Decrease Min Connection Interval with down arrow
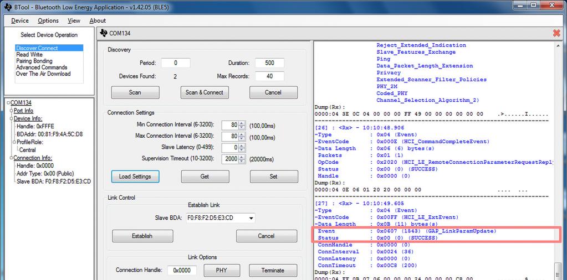The image size is (567, 280). click(242, 127)
